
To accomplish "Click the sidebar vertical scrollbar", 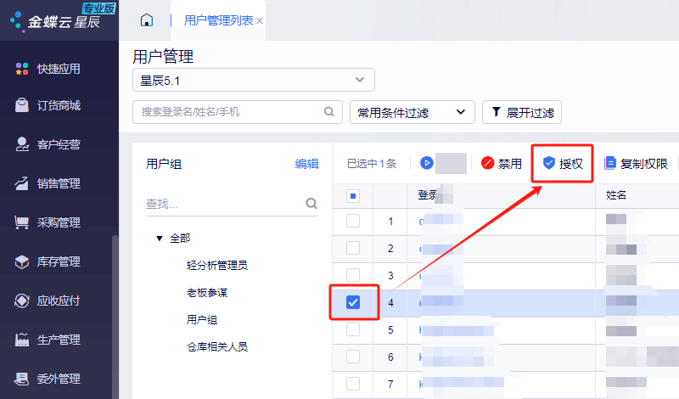I will click(115, 317).
